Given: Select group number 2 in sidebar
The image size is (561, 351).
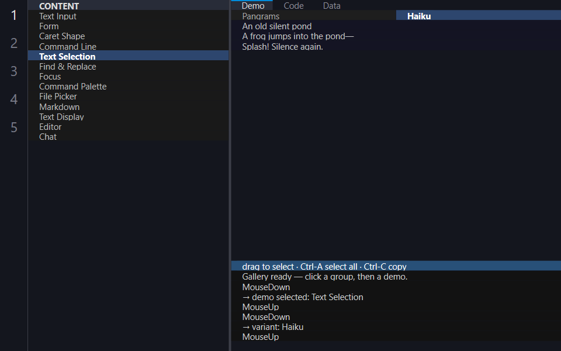Looking at the screenshot, I should tap(13, 43).
